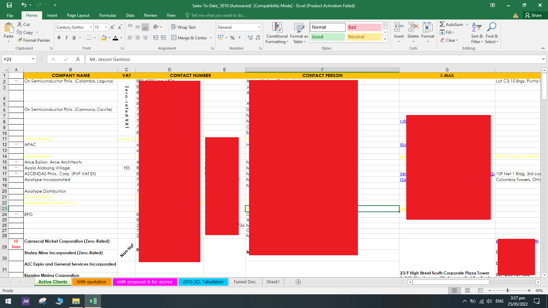The height and width of the screenshot is (308, 548).
Task: Click the Share button
Action: click(x=533, y=15)
